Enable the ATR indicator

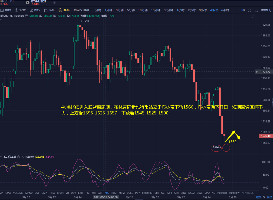coord(176,193)
